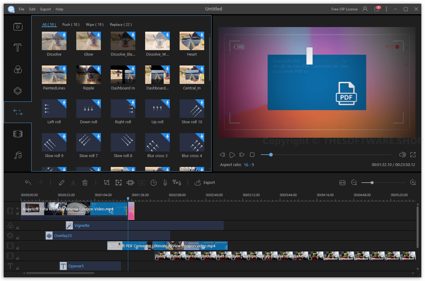425x281 pixels.
Task: Click the Delete (trash) icon in the toolbar
Action: pos(85,183)
